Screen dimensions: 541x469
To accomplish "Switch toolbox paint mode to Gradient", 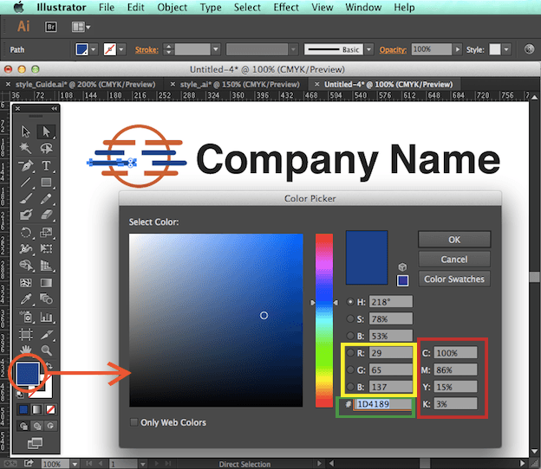I will click(36, 409).
